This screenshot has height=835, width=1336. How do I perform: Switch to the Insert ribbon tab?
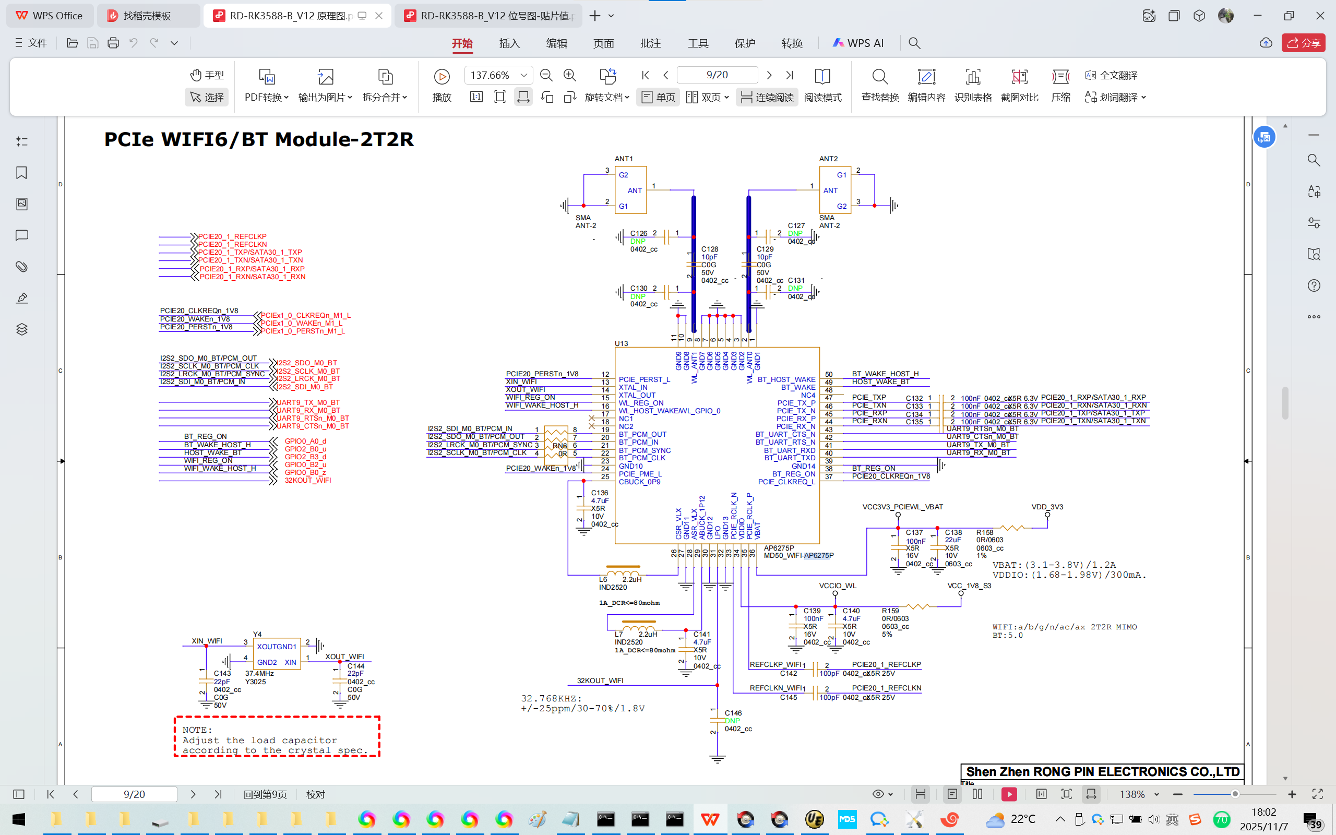tap(509, 43)
